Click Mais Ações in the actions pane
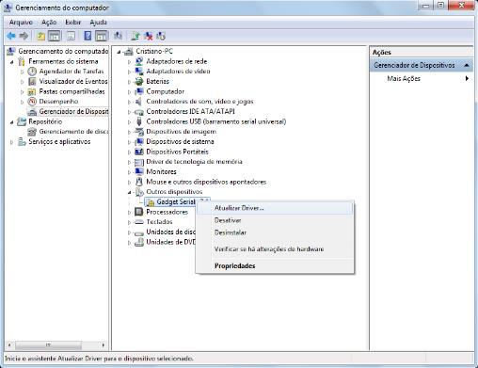 tap(404, 78)
